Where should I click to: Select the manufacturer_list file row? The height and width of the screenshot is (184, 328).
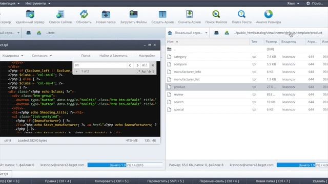247,79
